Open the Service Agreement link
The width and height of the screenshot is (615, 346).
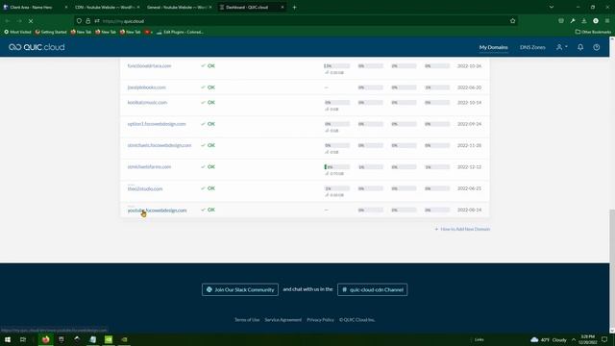(x=283, y=320)
